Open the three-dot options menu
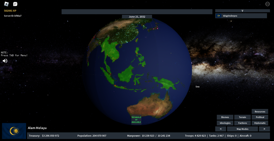This screenshot has height=141, width=274. pyautogui.click(x=267, y=4)
